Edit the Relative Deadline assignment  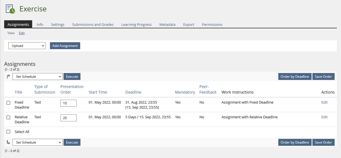pyautogui.click(x=324, y=117)
